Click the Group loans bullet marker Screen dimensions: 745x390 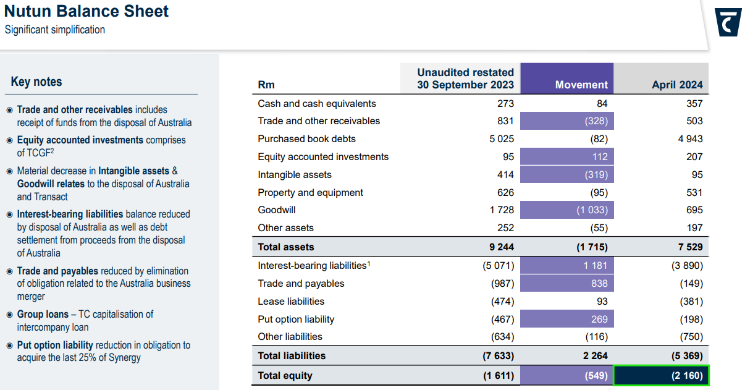point(9,314)
